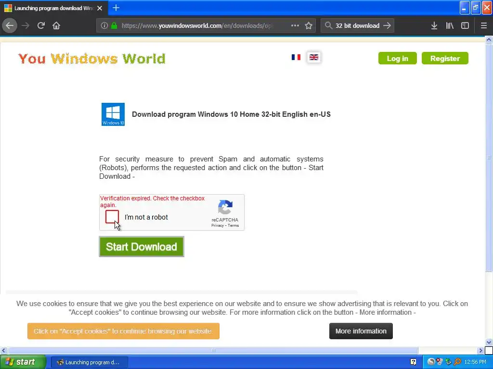Open the library bookshelf icon
The image size is (493, 369).
pyautogui.click(x=450, y=25)
